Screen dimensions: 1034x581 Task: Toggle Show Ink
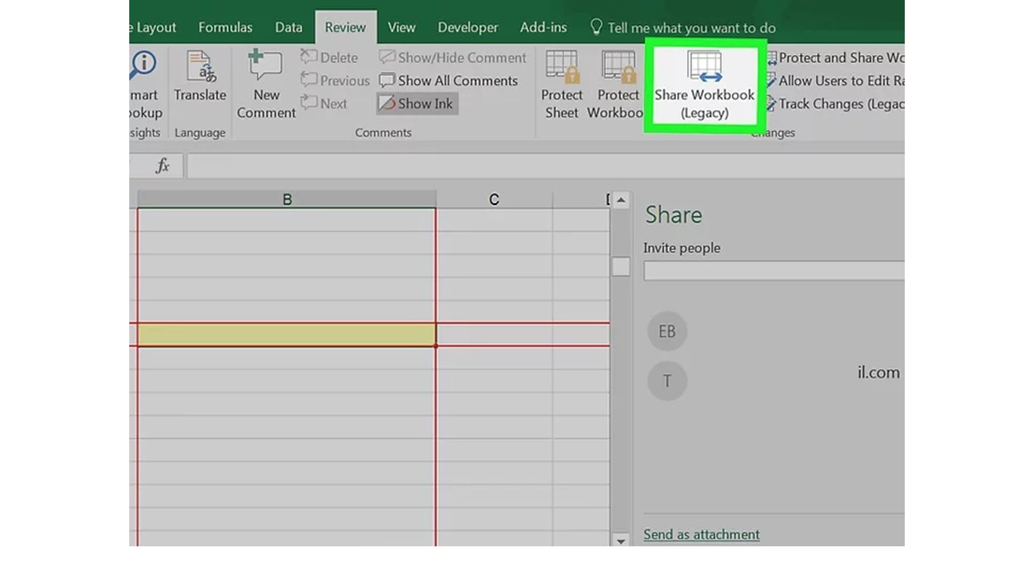coord(417,103)
